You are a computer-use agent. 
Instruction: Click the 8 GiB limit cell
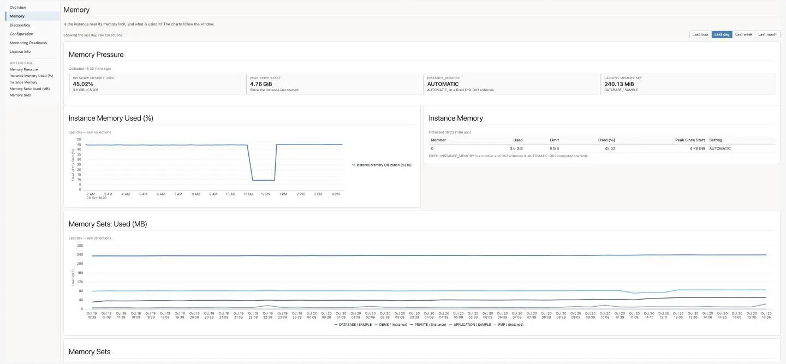click(554, 148)
